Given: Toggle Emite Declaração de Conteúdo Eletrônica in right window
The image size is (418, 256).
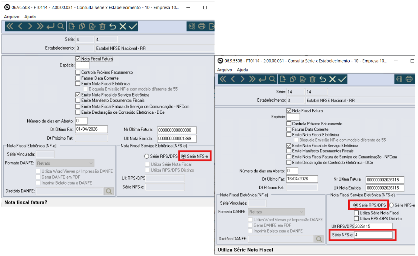Looking at the screenshot, I should click(289, 162).
